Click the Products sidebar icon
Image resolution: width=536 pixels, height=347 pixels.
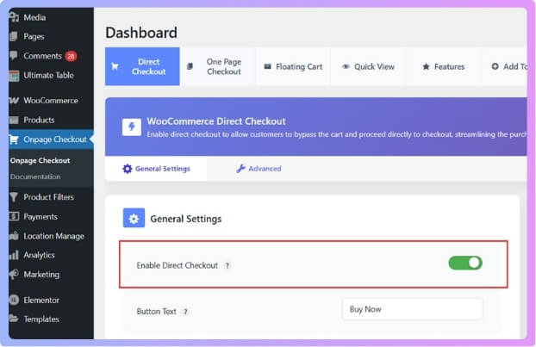pos(14,120)
